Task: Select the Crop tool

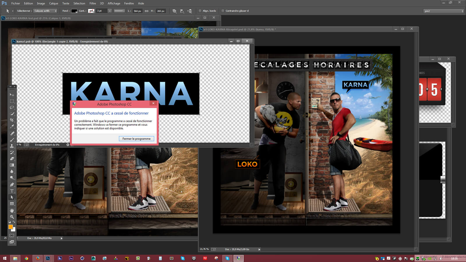Action: click(12, 120)
